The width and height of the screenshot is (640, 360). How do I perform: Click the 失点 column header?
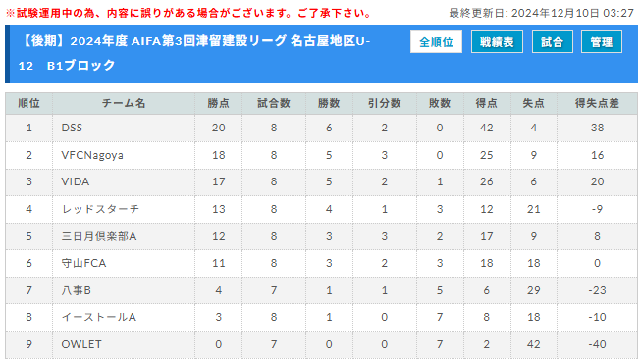point(533,104)
